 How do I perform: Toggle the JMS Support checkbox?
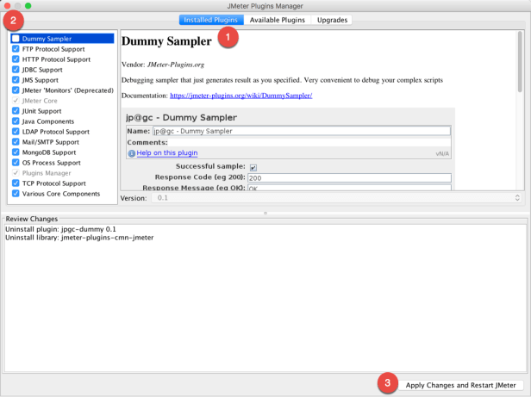point(16,80)
